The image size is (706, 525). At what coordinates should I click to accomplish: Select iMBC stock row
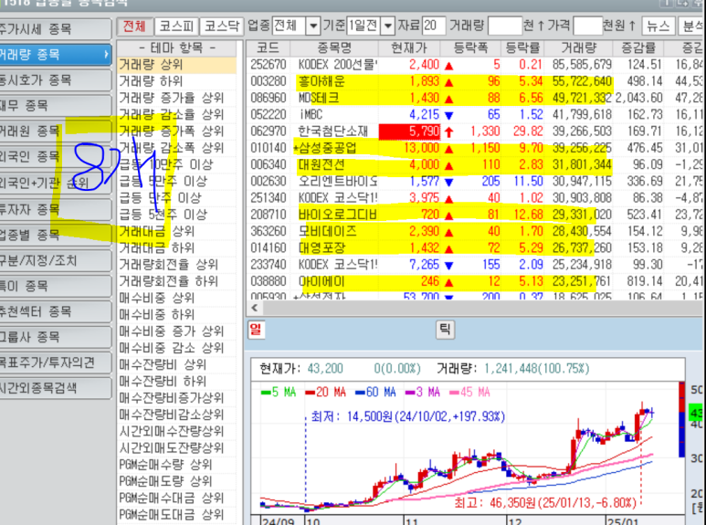coord(474,115)
